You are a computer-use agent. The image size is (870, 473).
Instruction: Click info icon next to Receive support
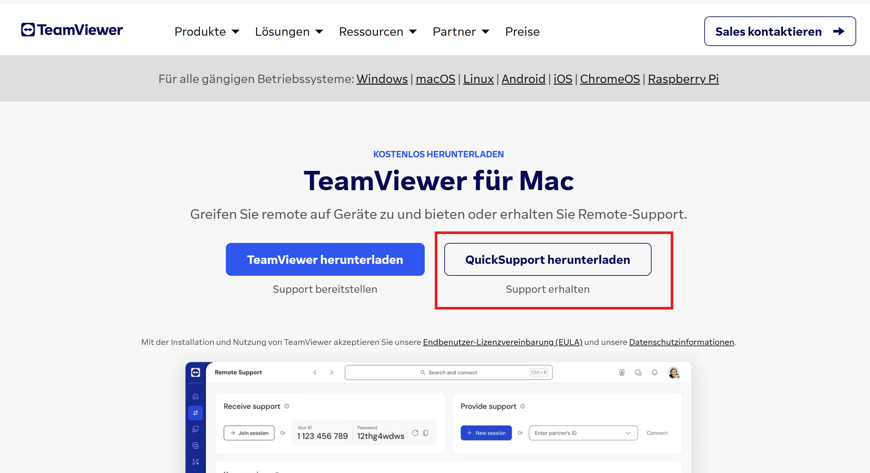[x=286, y=406]
